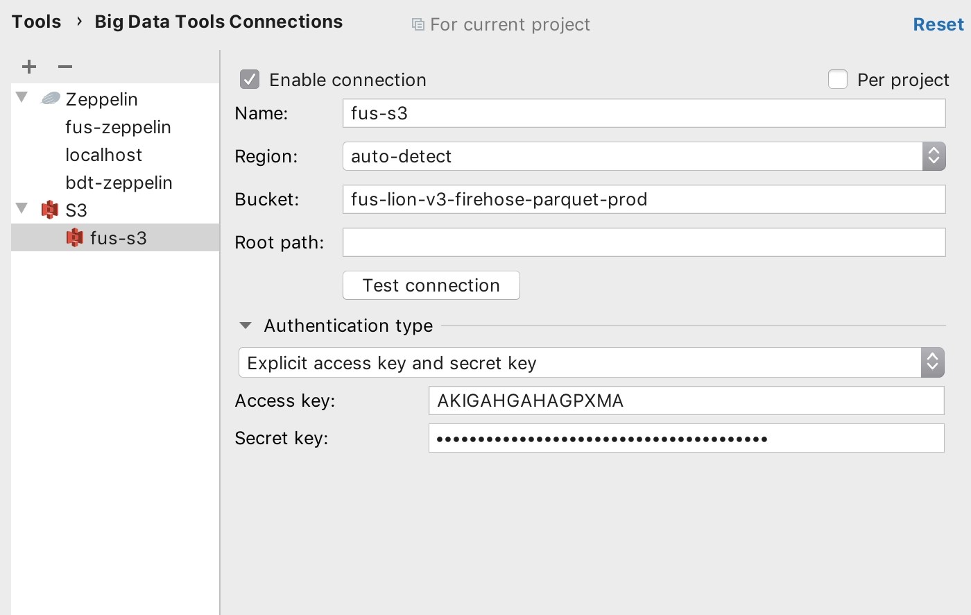Image resolution: width=971 pixels, height=615 pixels.
Task: Click the clipboard icon near For current project
Action: point(417,24)
